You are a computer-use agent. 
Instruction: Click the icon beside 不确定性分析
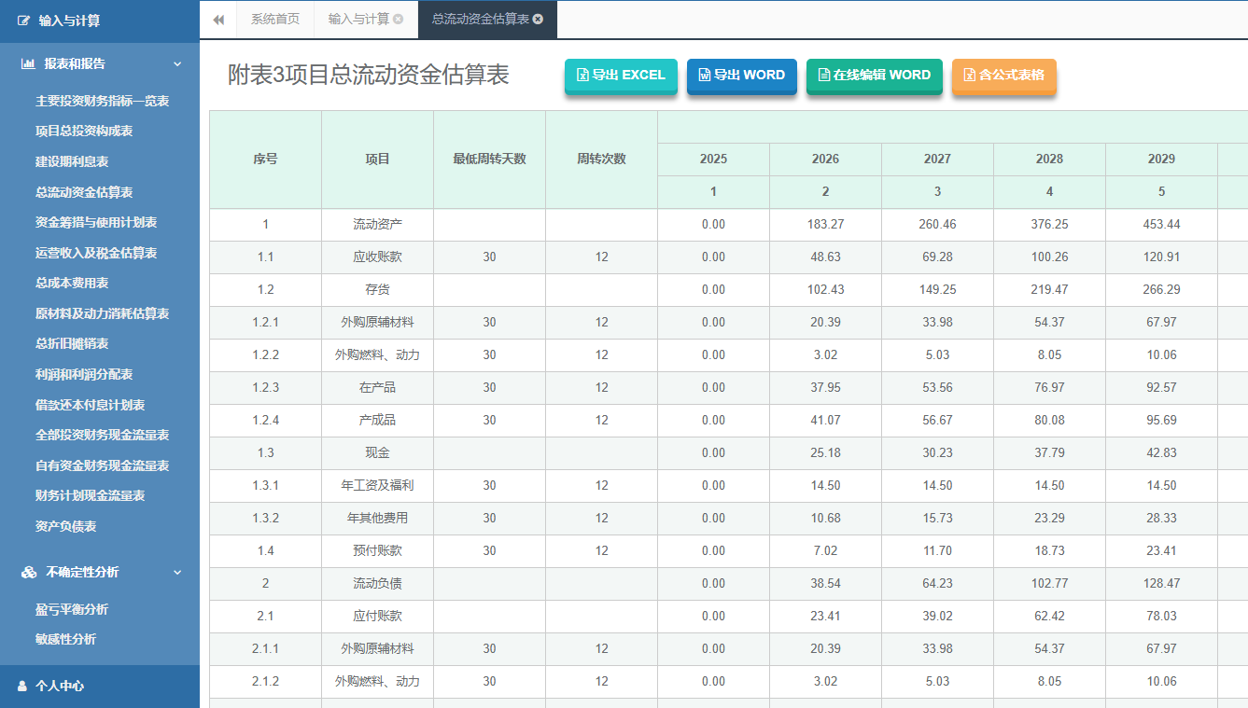pyautogui.click(x=28, y=572)
